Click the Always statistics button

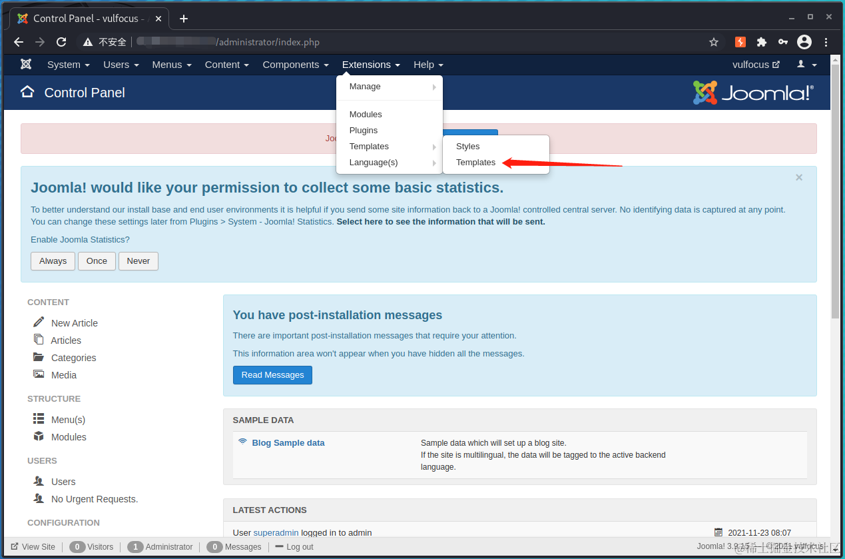53,261
